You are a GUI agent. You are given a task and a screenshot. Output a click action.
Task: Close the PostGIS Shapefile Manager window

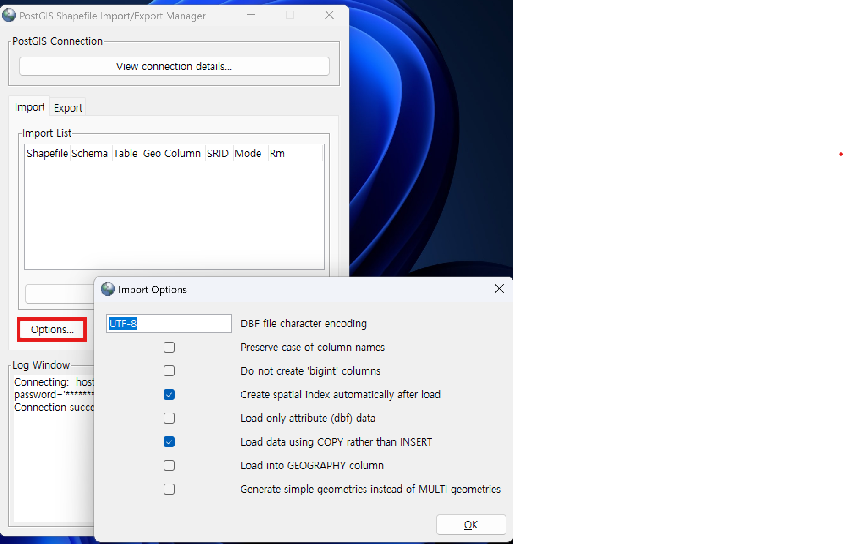[329, 15]
